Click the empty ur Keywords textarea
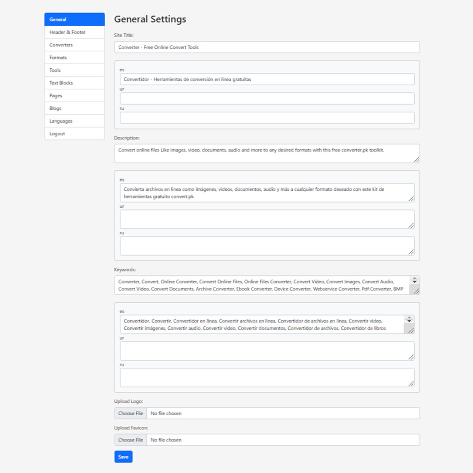 (267, 351)
